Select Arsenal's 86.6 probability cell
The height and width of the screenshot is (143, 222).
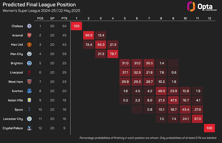pos(89,35)
